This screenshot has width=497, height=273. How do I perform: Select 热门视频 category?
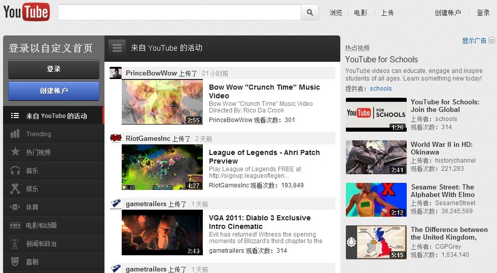coord(54,152)
